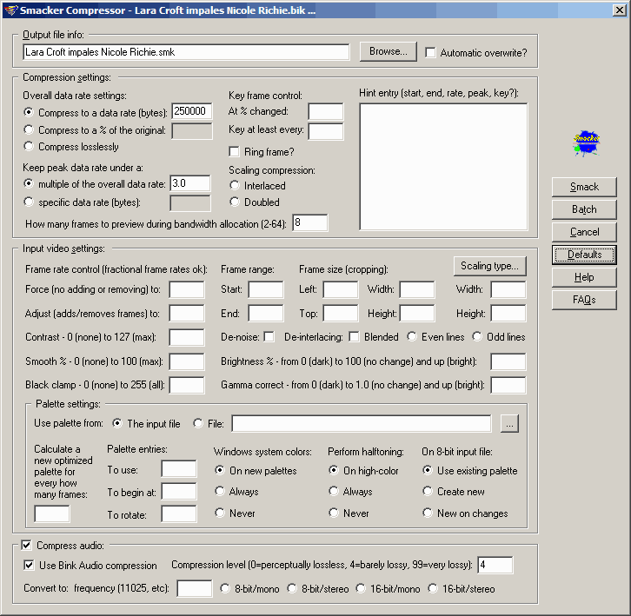The image size is (631, 616).
Task: Click the Contrast value field
Action: coord(187,338)
